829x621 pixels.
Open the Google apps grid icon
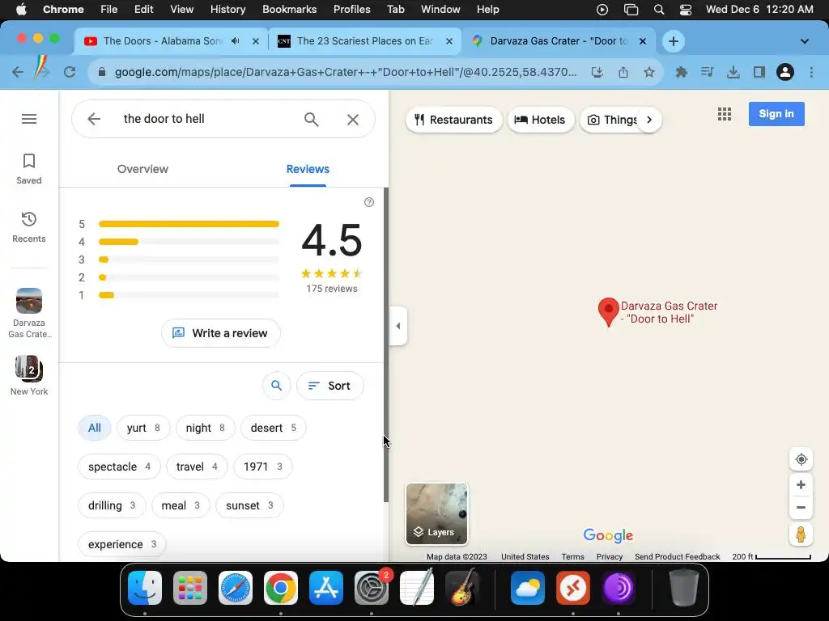(725, 114)
